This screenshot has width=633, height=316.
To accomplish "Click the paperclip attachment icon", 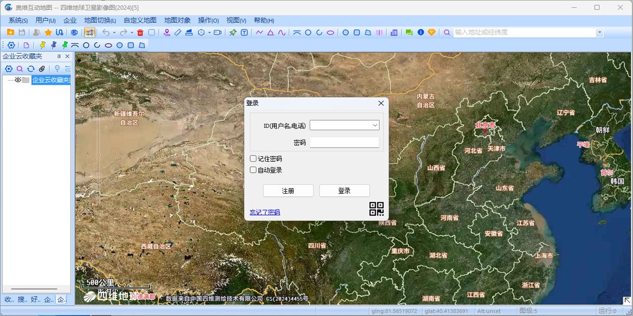I will point(42,69).
